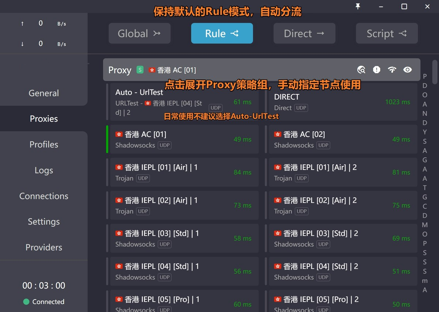Toggle the eye icon in the Proxy header
This screenshot has width=439, height=312.
click(408, 70)
